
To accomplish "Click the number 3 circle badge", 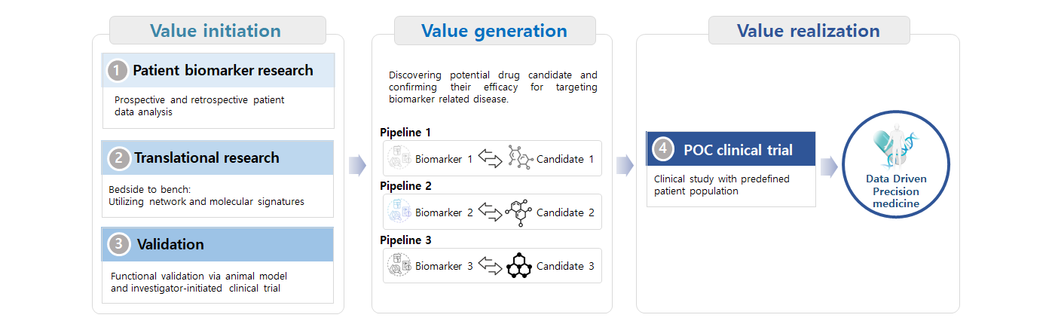I will click(119, 245).
